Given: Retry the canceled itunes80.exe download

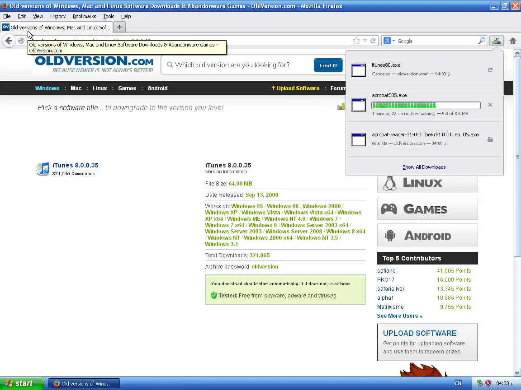Looking at the screenshot, I should pyautogui.click(x=490, y=70).
